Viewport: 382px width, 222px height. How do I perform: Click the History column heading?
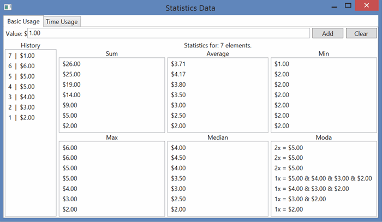[31, 45]
